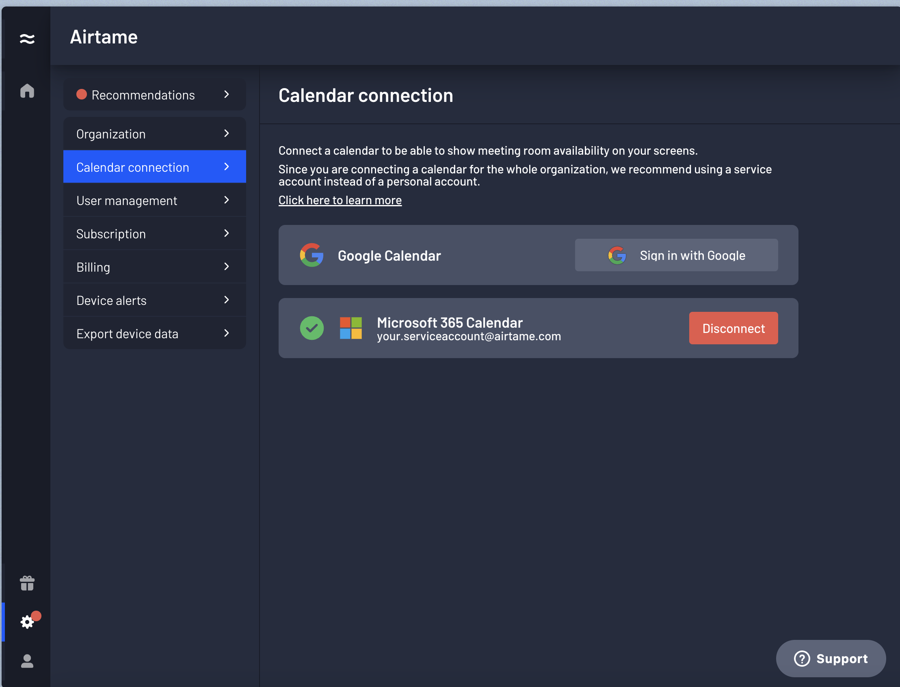Click the Microsoft 365 Calendar label
The width and height of the screenshot is (900, 687).
(x=450, y=323)
